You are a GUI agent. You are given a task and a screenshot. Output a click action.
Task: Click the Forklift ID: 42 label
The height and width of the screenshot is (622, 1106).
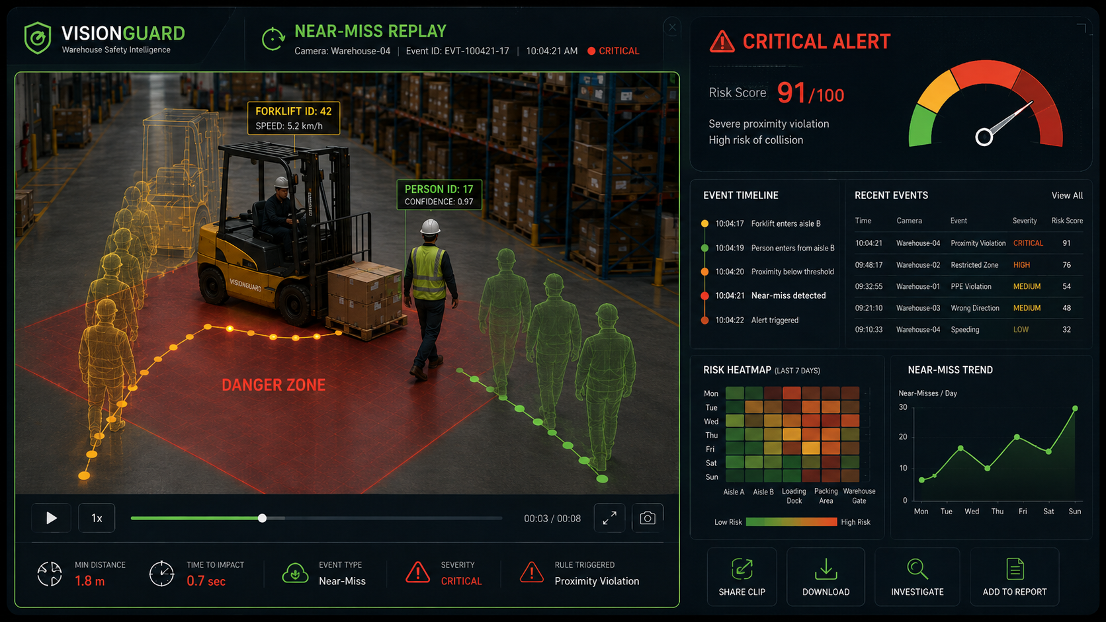pos(294,118)
